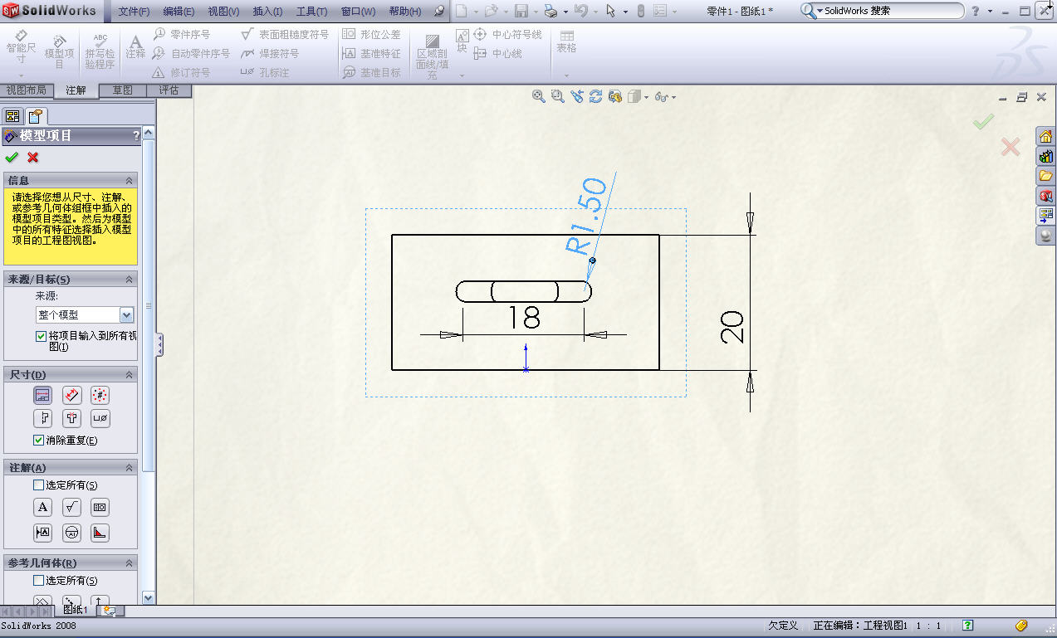Check 'Select all' under Reference Geometry
Viewport: 1057px width, 638px height.
38,581
